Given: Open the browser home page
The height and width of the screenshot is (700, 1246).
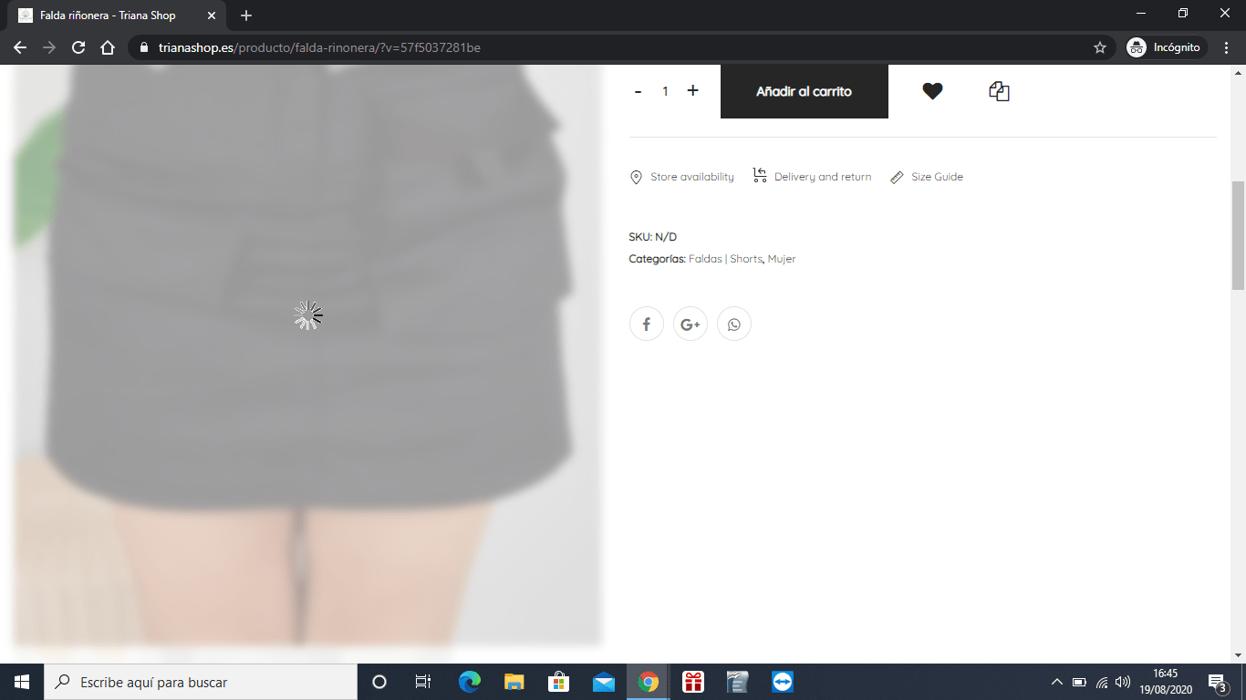Looking at the screenshot, I should [x=108, y=47].
